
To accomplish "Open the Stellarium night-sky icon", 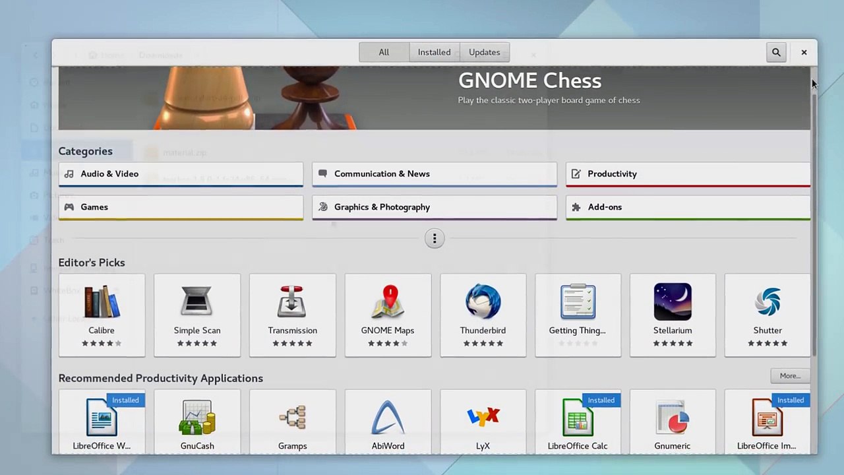I will [673, 302].
